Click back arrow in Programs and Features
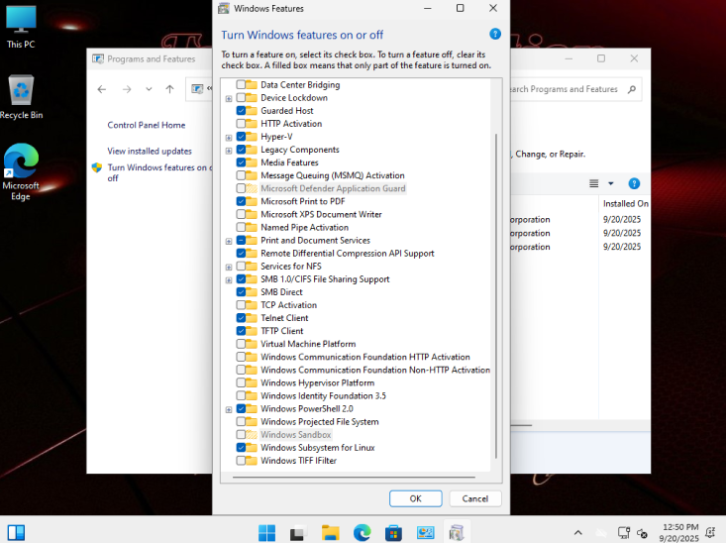Viewport: 726px width, 543px height. (x=102, y=89)
